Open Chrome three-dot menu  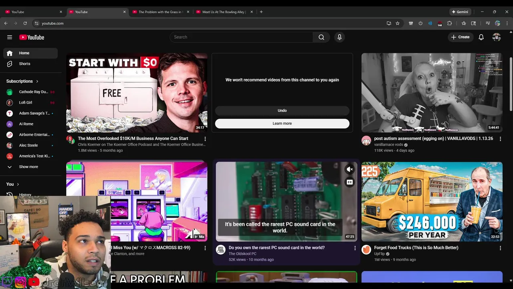coord(507,23)
